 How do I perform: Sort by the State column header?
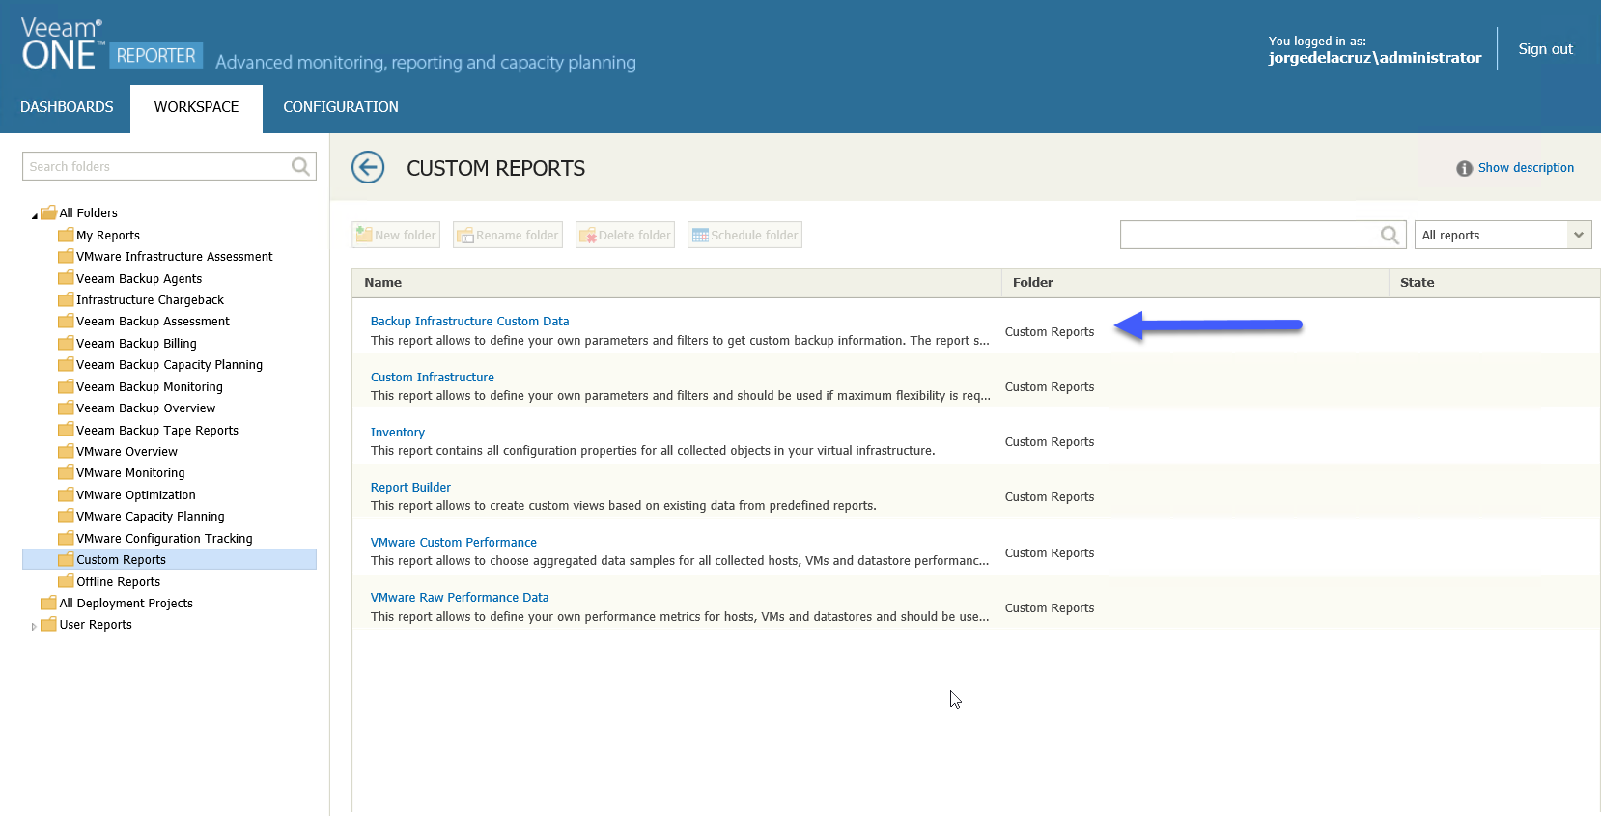[x=1495, y=283]
